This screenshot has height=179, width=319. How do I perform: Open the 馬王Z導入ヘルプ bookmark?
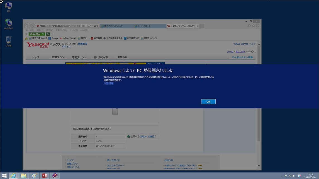38,38
